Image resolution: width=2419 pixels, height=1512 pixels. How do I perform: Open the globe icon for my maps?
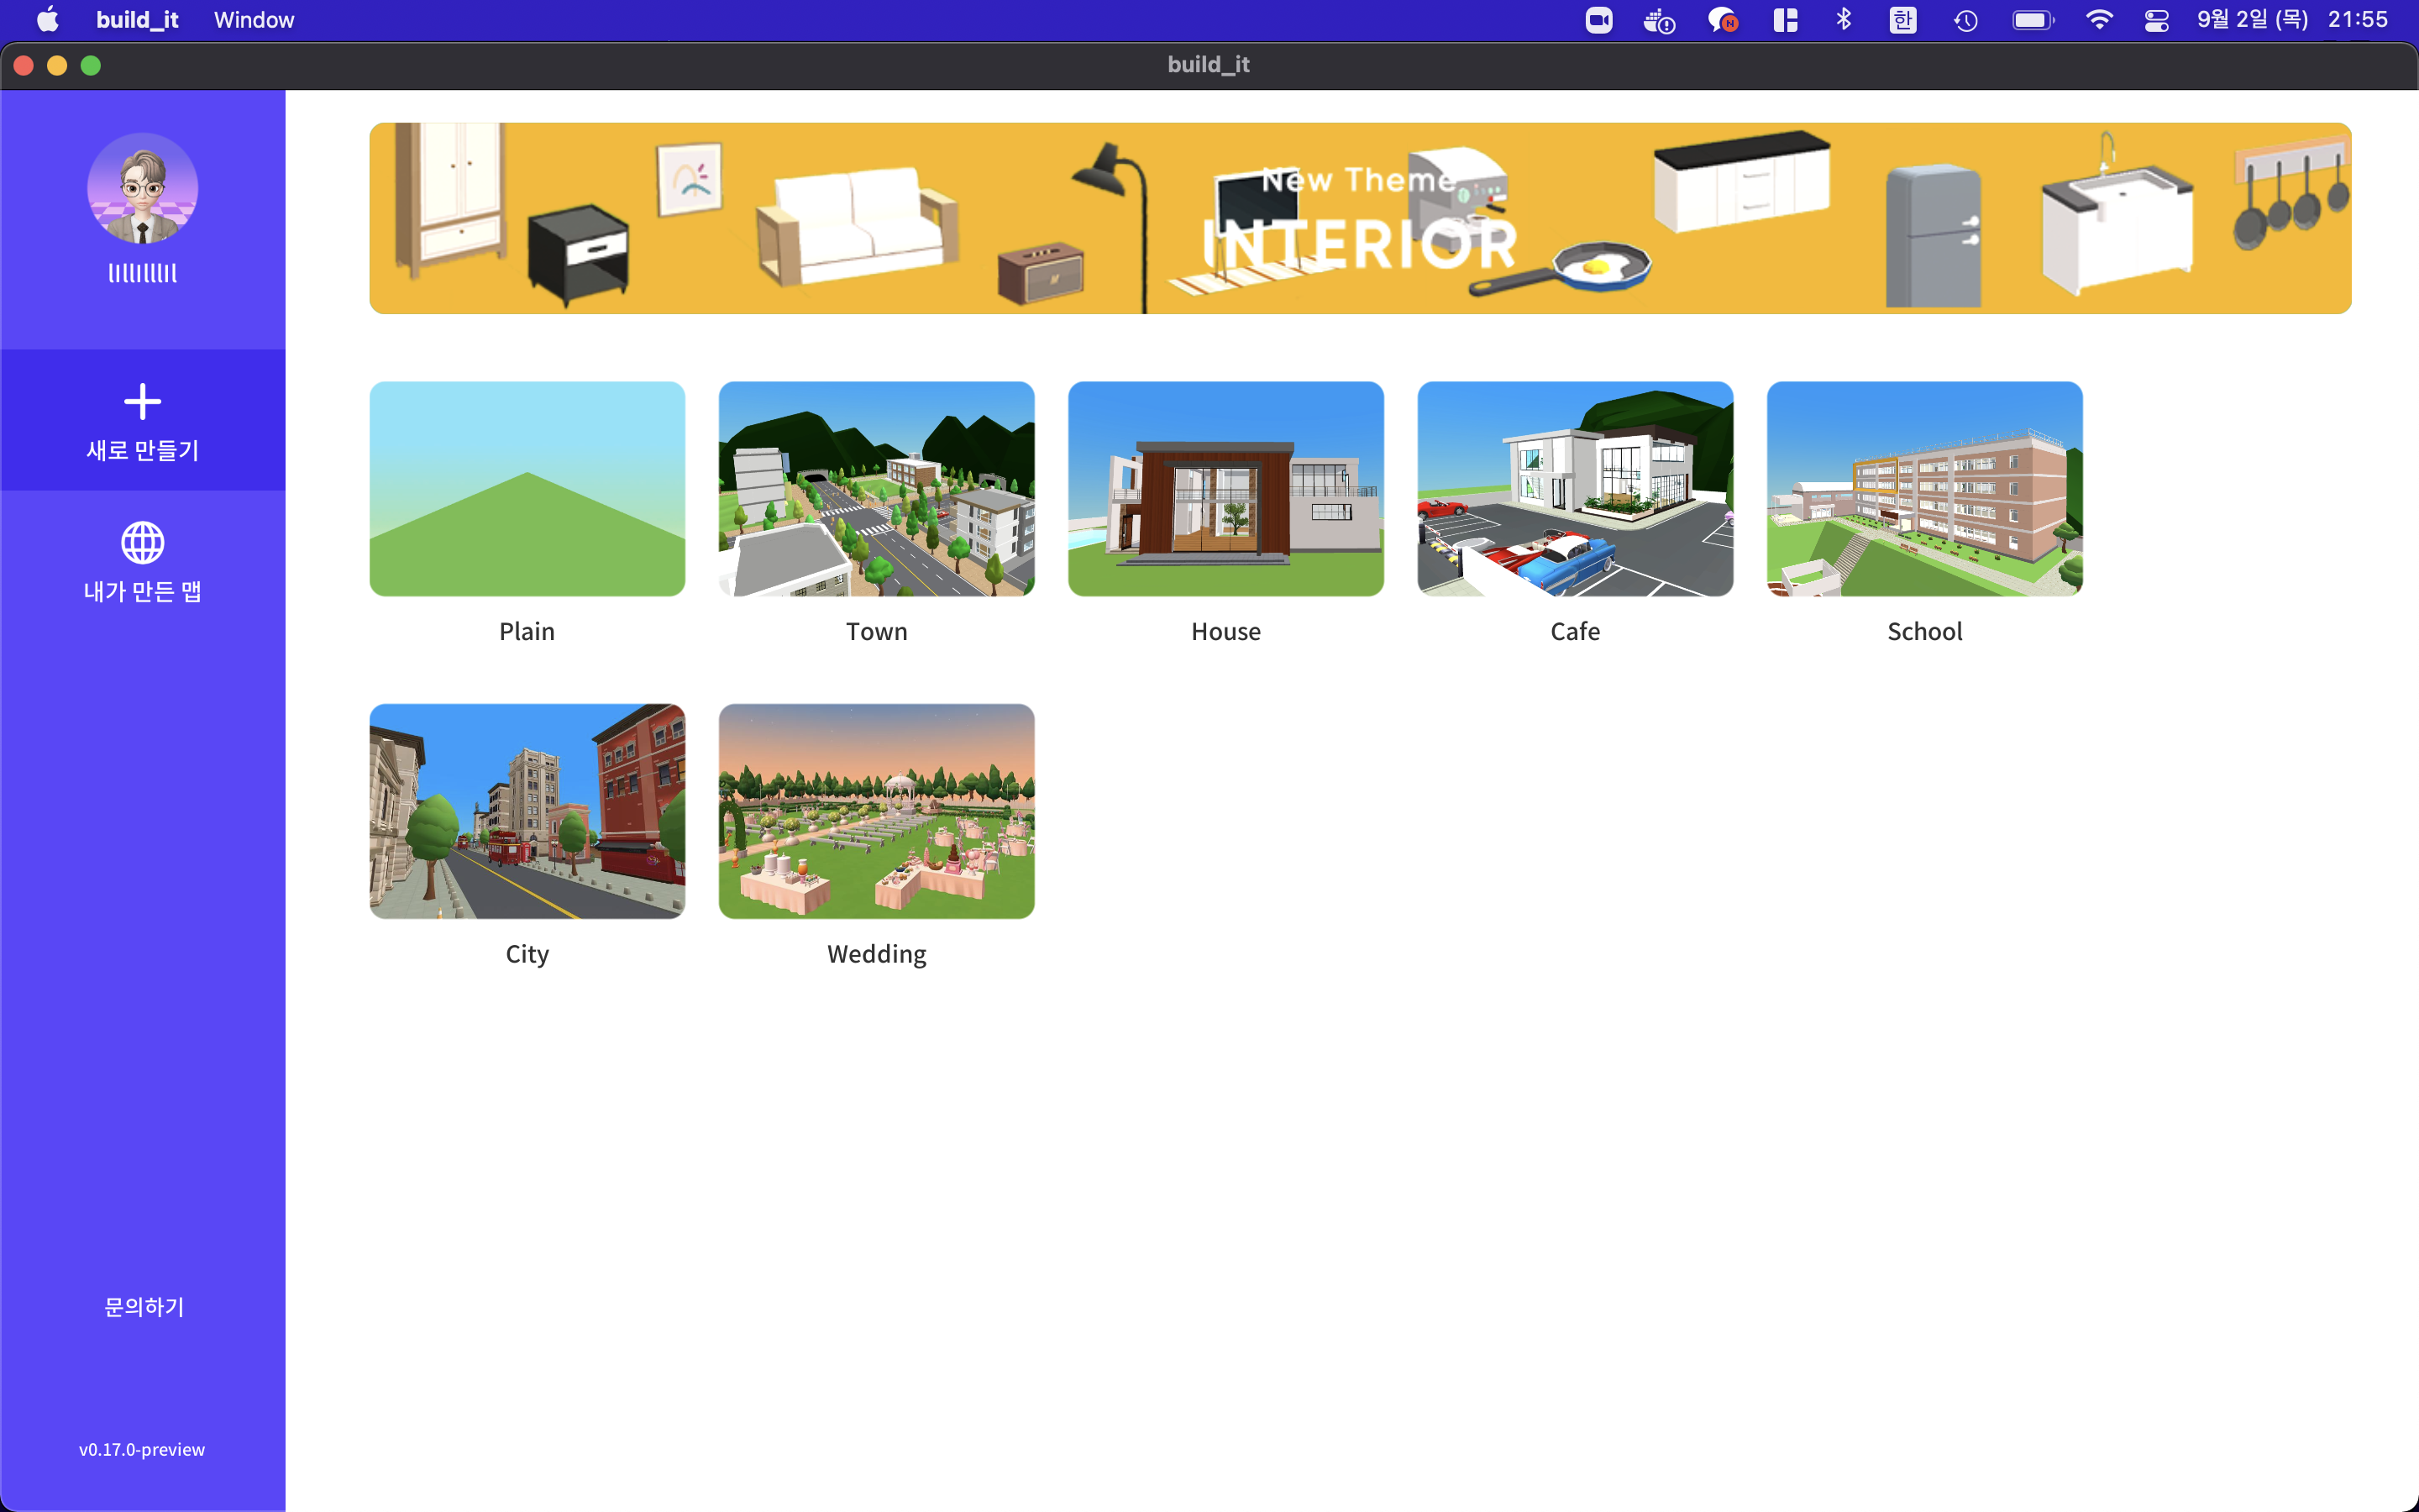pyautogui.click(x=142, y=543)
